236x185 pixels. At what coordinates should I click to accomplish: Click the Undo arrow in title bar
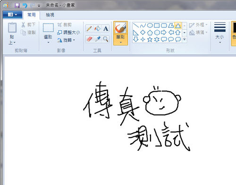25,6
